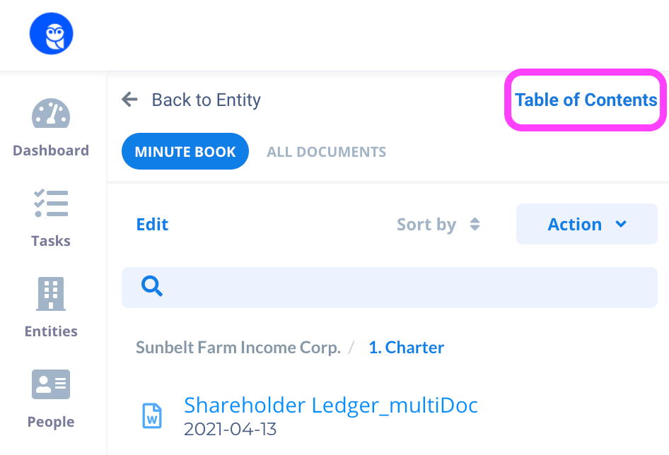The height and width of the screenshot is (455, 669).
Task: Go back via Back to Entity
Action: [206, 100]
